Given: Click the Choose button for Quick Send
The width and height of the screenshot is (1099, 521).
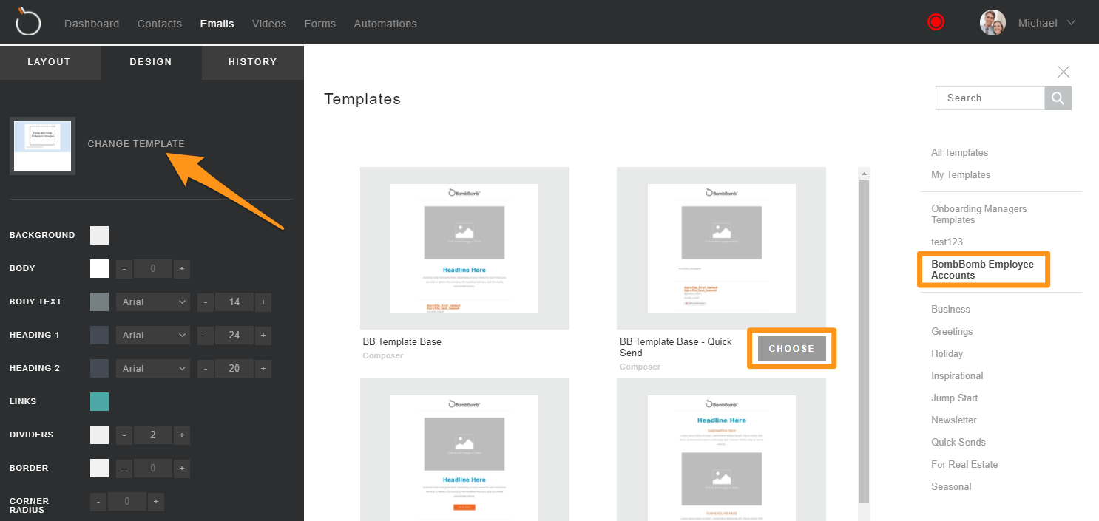Looking at the screenshot, I should (791, 349).
